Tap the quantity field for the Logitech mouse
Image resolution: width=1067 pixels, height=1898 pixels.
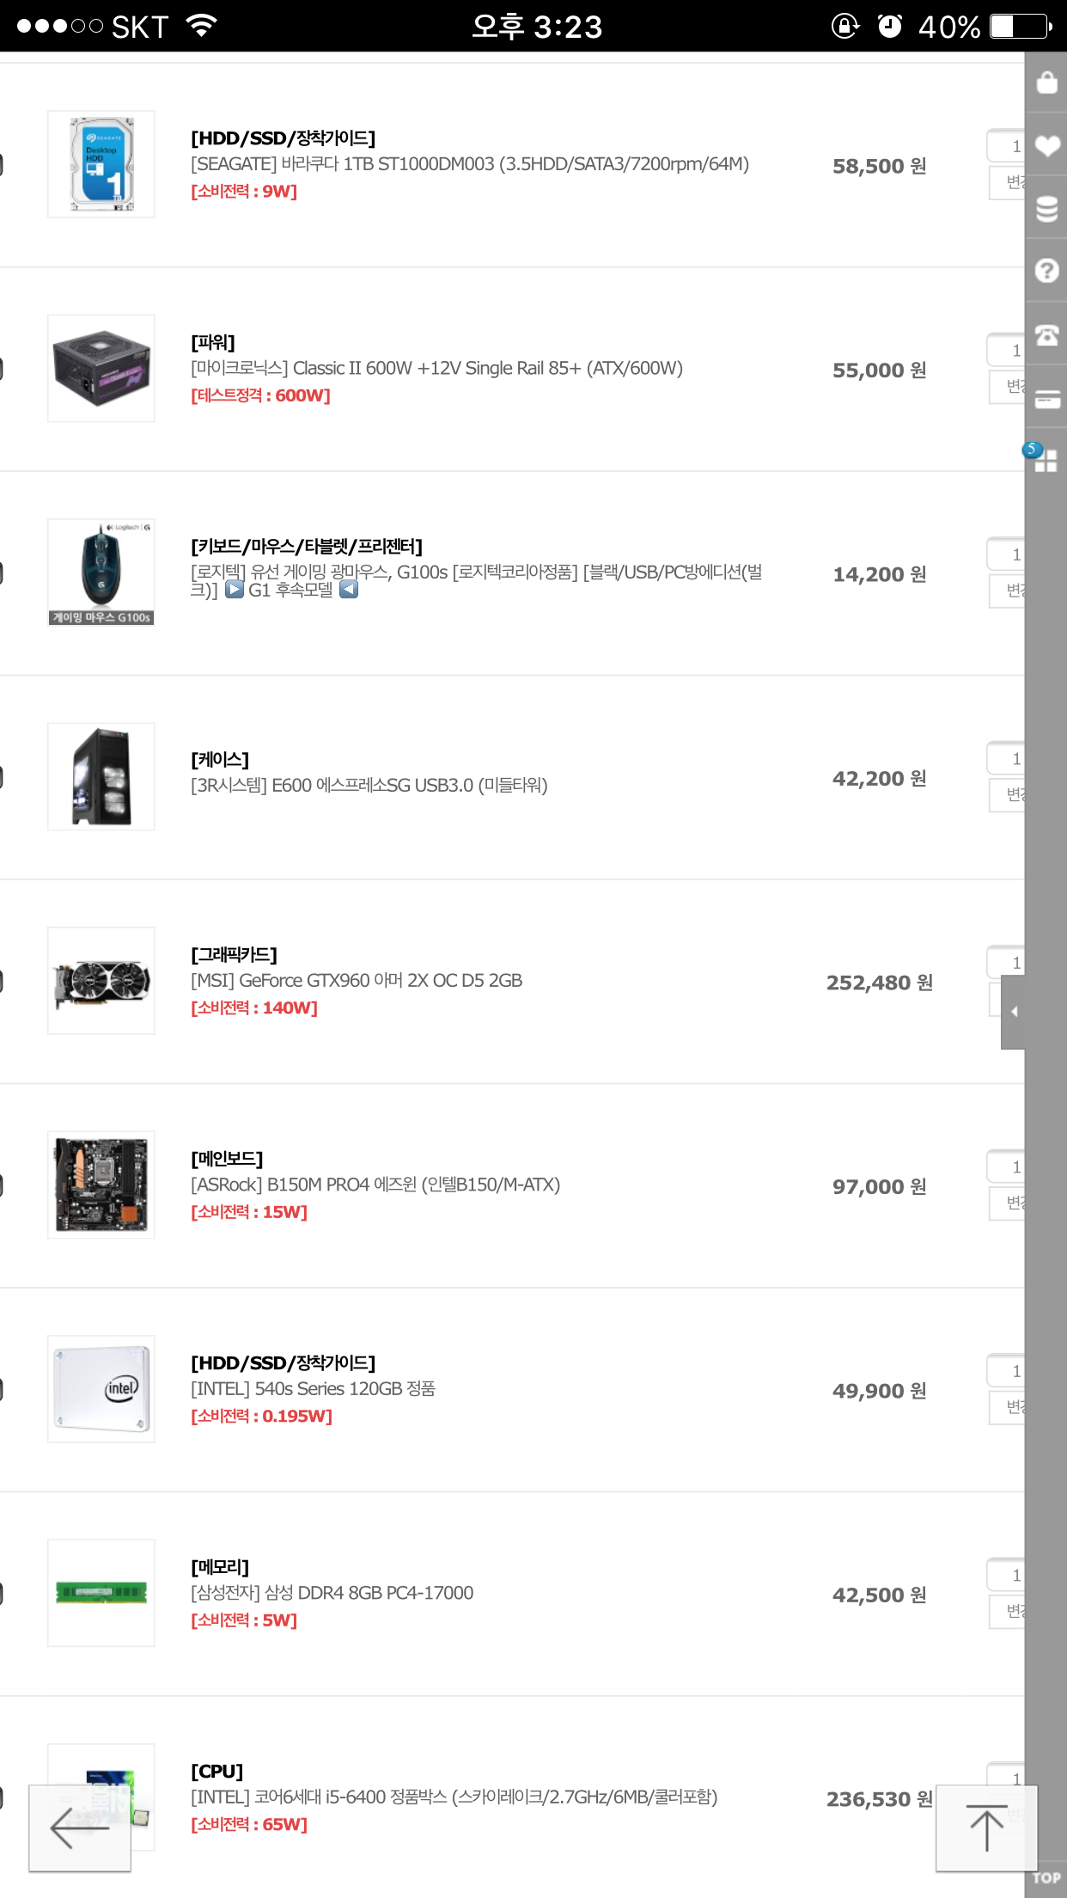pyautogui.click(x=1006, y=554)
